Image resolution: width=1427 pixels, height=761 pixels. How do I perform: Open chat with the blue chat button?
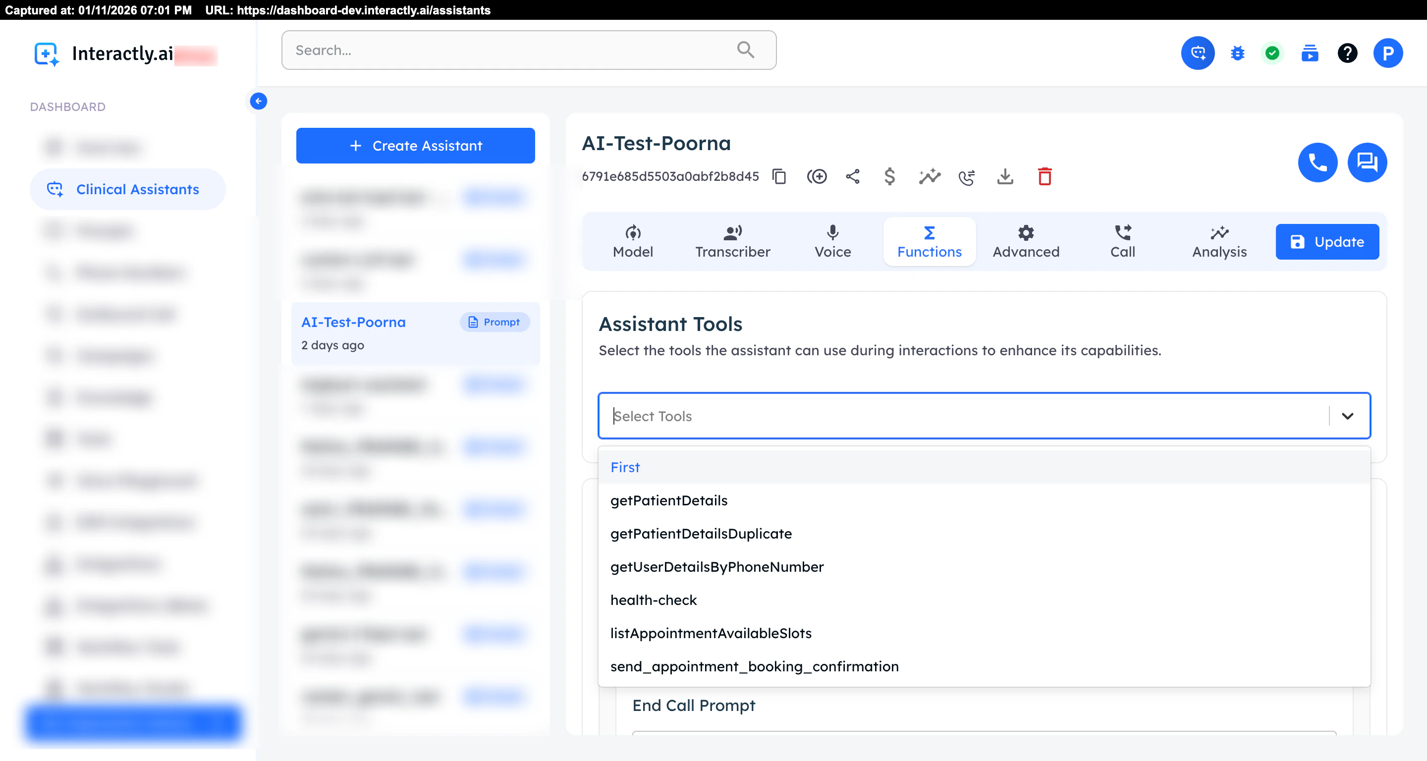pyautogui.click(x=1367, y=163)
